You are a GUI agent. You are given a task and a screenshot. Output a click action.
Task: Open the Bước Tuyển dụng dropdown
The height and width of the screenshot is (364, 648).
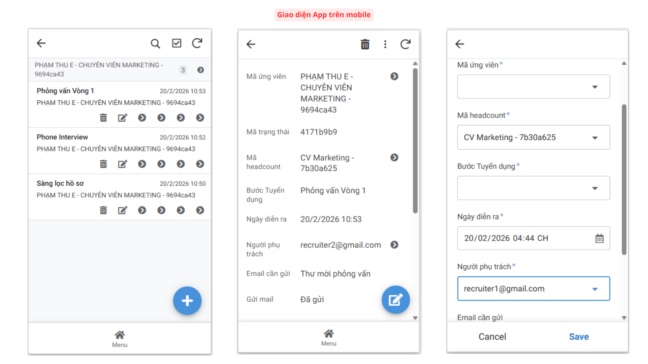pyautogui.click(x=533, y=188)
